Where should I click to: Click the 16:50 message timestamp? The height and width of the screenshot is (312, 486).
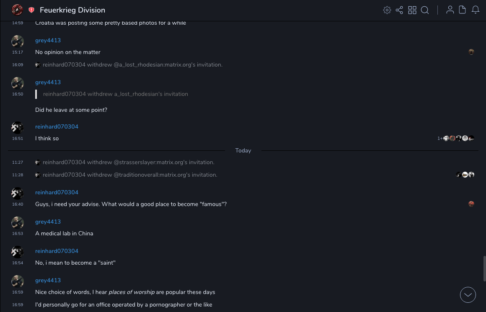pyautogui.click(x=18, y=94)
